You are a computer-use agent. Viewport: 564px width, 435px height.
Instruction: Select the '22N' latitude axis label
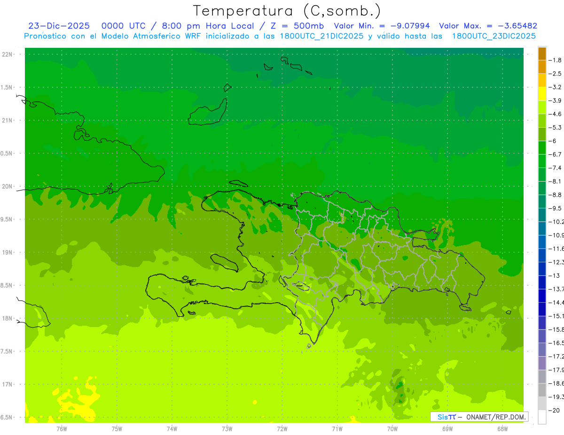[x=8, y=54]
